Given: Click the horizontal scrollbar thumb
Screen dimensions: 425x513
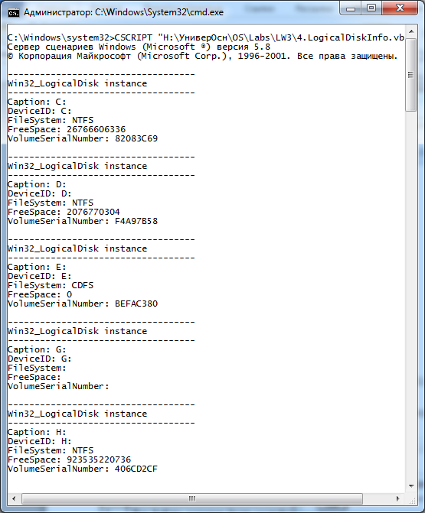Looking at the screenshot, I should pos(192,499).
